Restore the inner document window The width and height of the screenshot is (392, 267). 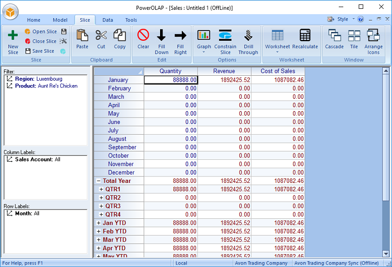click(379, 19)
